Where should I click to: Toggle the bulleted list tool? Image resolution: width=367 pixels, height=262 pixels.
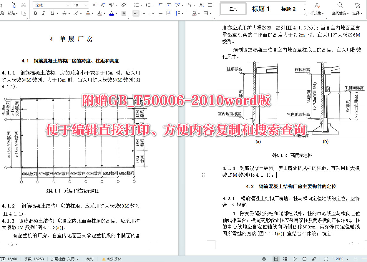coord(137,5)
